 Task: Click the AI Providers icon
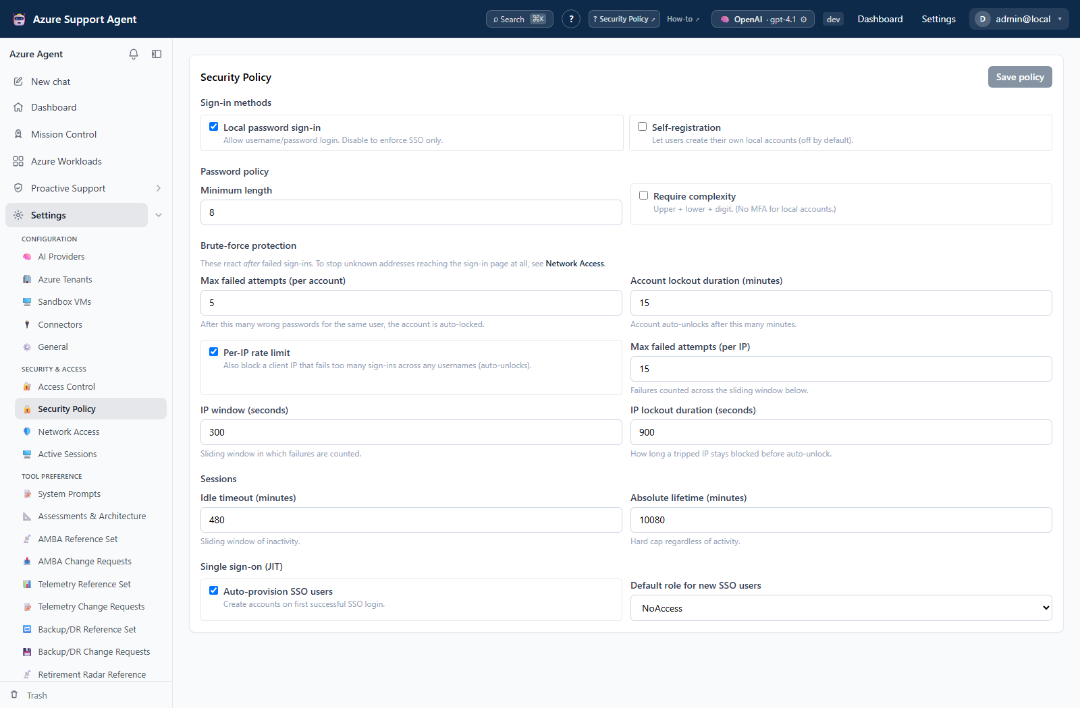[27, 257]
